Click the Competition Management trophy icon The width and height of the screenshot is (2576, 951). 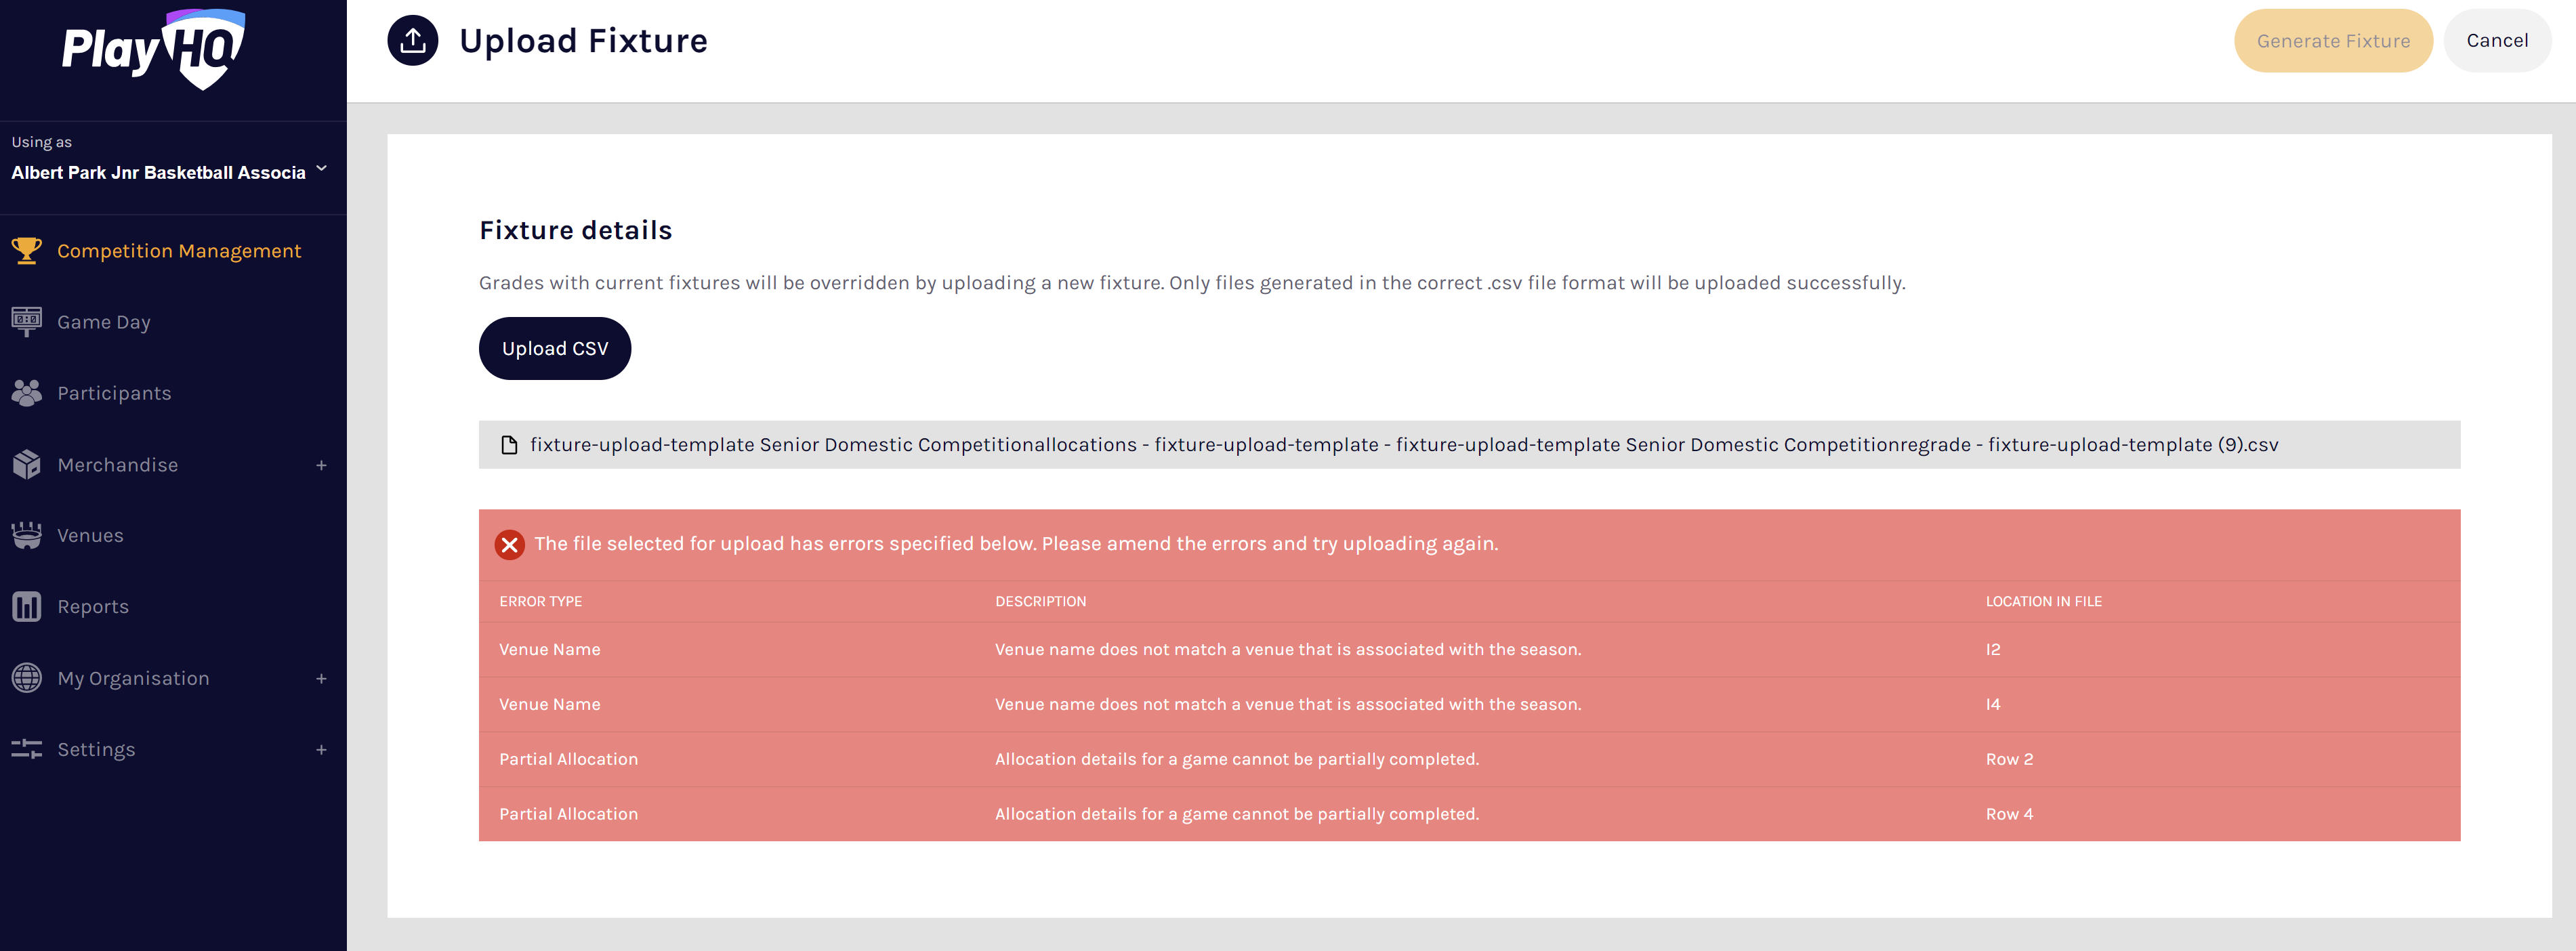click(x=27, y=250)
